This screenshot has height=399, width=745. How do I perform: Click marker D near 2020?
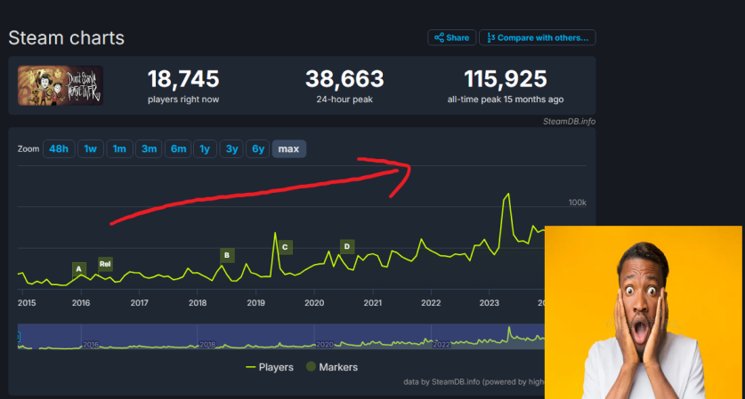pyautogui.click(x=347, y=246)
